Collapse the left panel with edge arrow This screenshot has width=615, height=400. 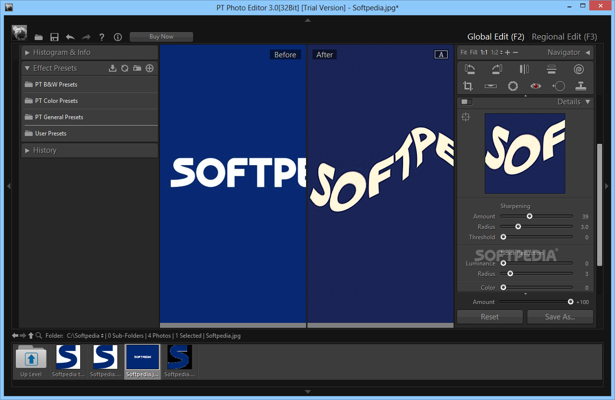click(x=8, y=186)
